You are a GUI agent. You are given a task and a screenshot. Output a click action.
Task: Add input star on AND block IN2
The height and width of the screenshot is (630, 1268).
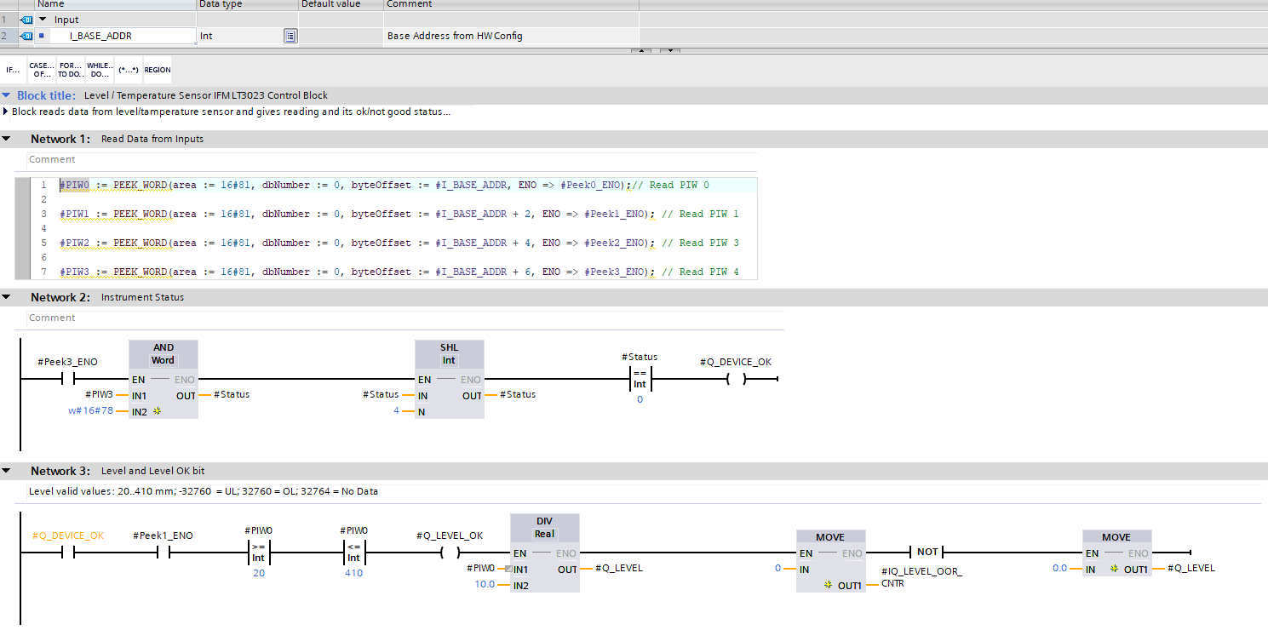point(157,411)
